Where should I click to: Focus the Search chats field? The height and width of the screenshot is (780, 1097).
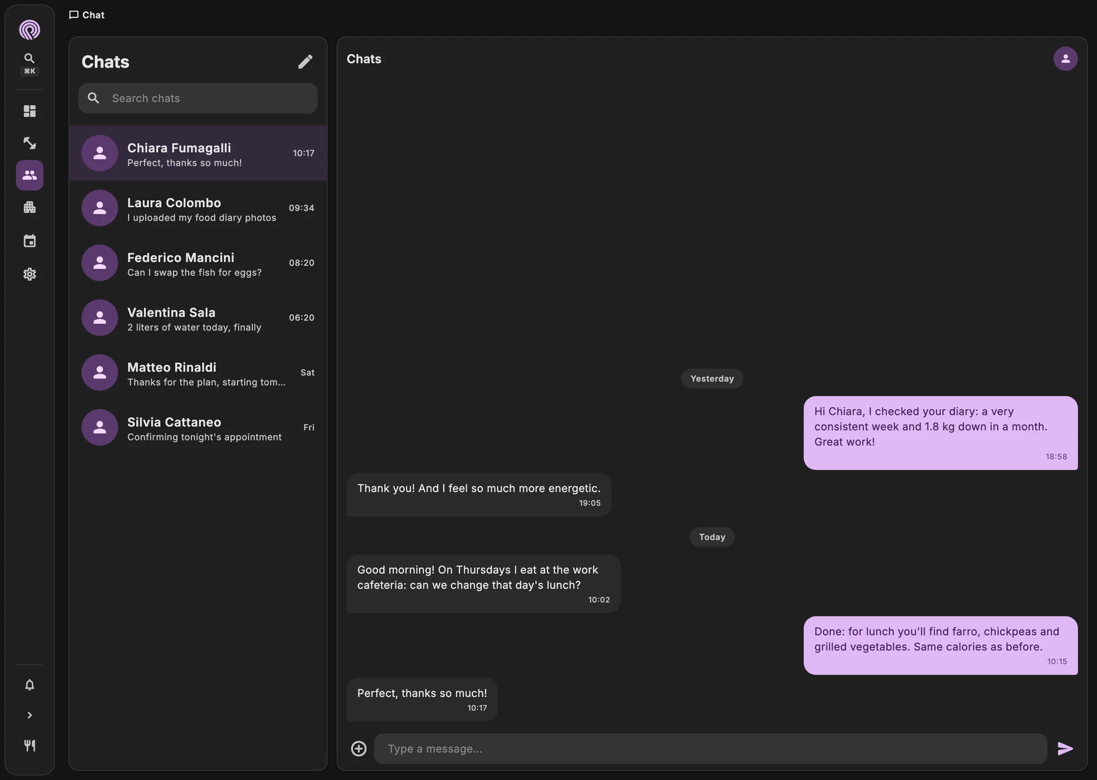pos(198,98)
